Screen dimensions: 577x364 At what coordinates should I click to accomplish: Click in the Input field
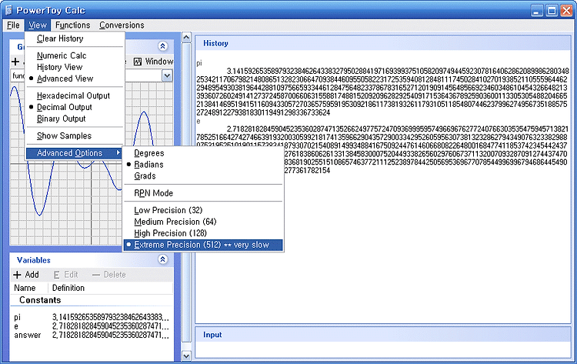click(x=382, y=349)
